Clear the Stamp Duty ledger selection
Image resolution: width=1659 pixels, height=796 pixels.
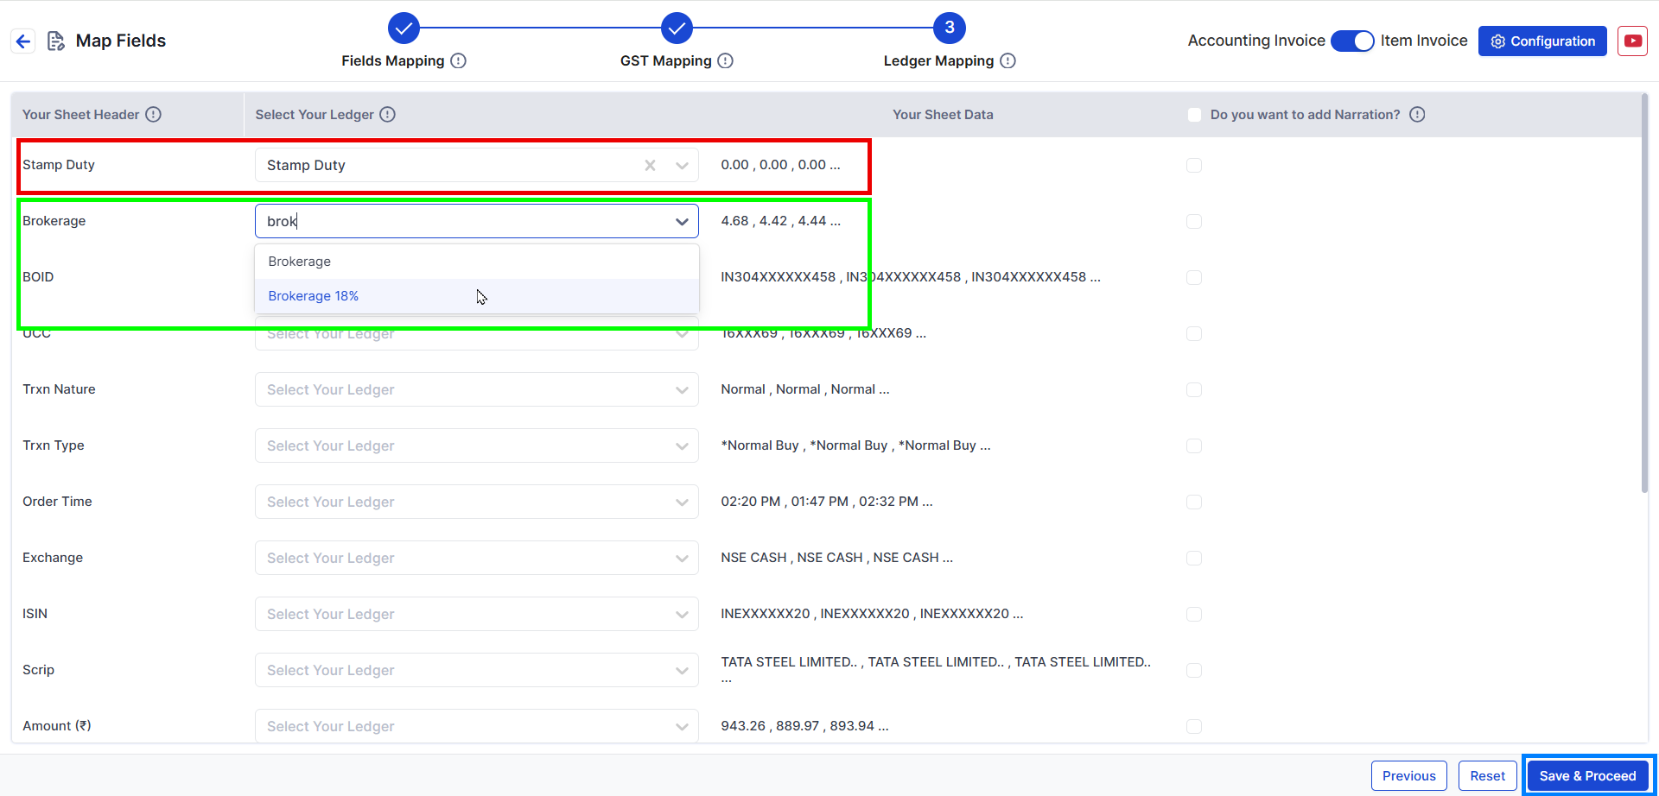pyautogui.click(x=650, y=165)
